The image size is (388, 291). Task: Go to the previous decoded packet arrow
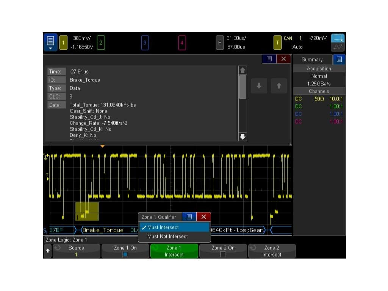click(279, 86)
